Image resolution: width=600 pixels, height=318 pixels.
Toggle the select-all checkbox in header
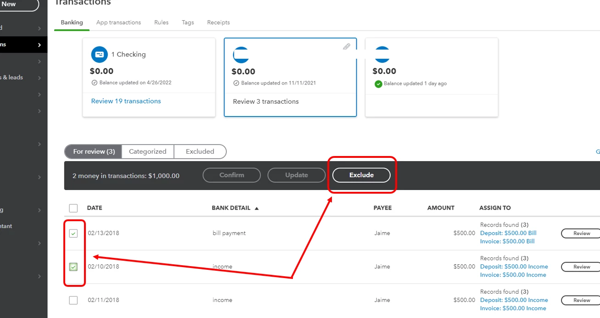click(73, 208)
